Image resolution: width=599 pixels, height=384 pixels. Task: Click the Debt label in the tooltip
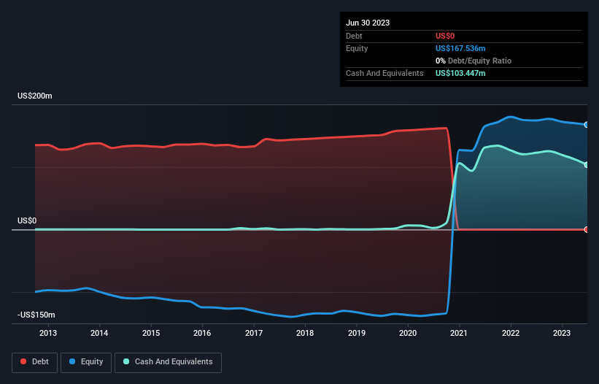pos(354,36)
